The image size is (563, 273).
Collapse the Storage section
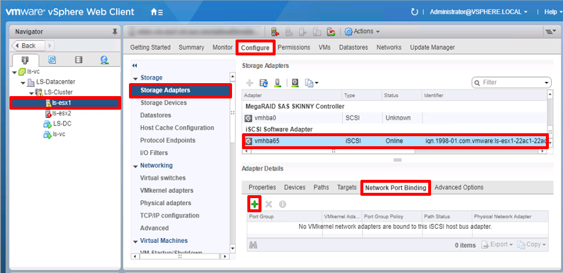point(135,78)
